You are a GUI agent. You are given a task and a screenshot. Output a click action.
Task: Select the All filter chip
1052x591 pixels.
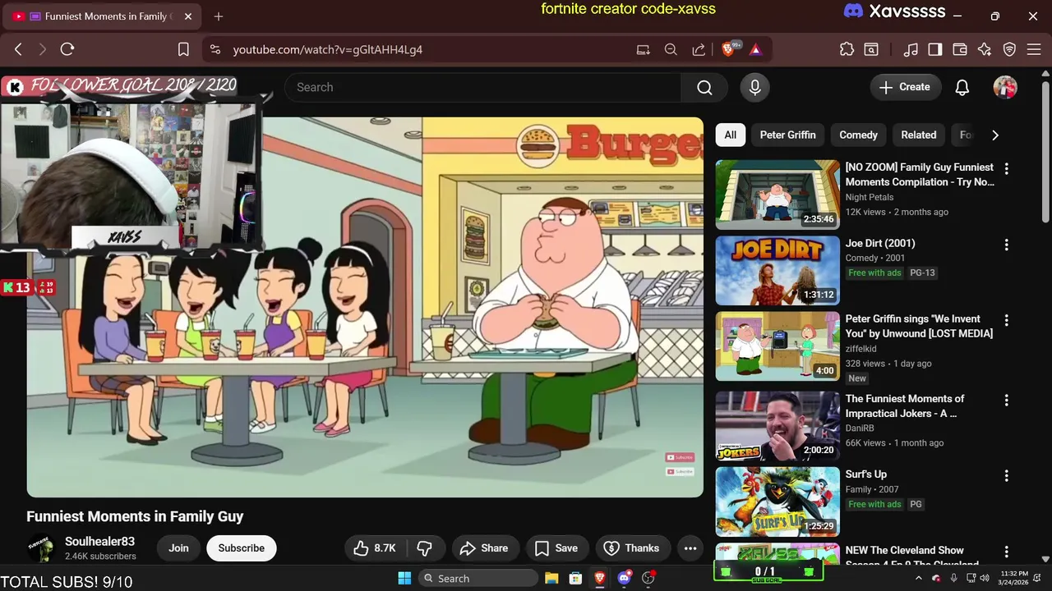coord(730,135)
